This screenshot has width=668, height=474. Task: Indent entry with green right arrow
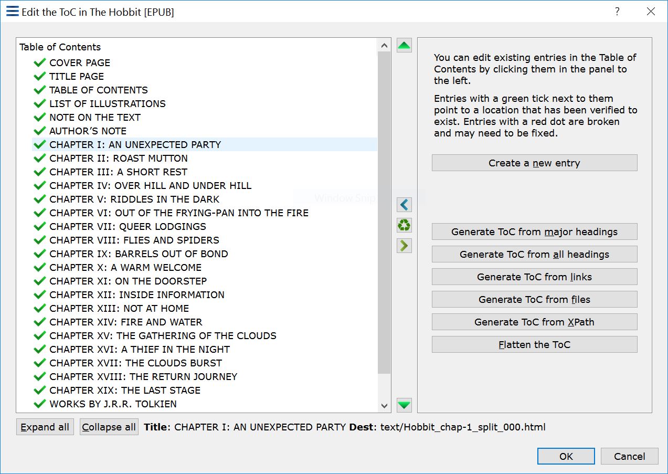point(404,245)
